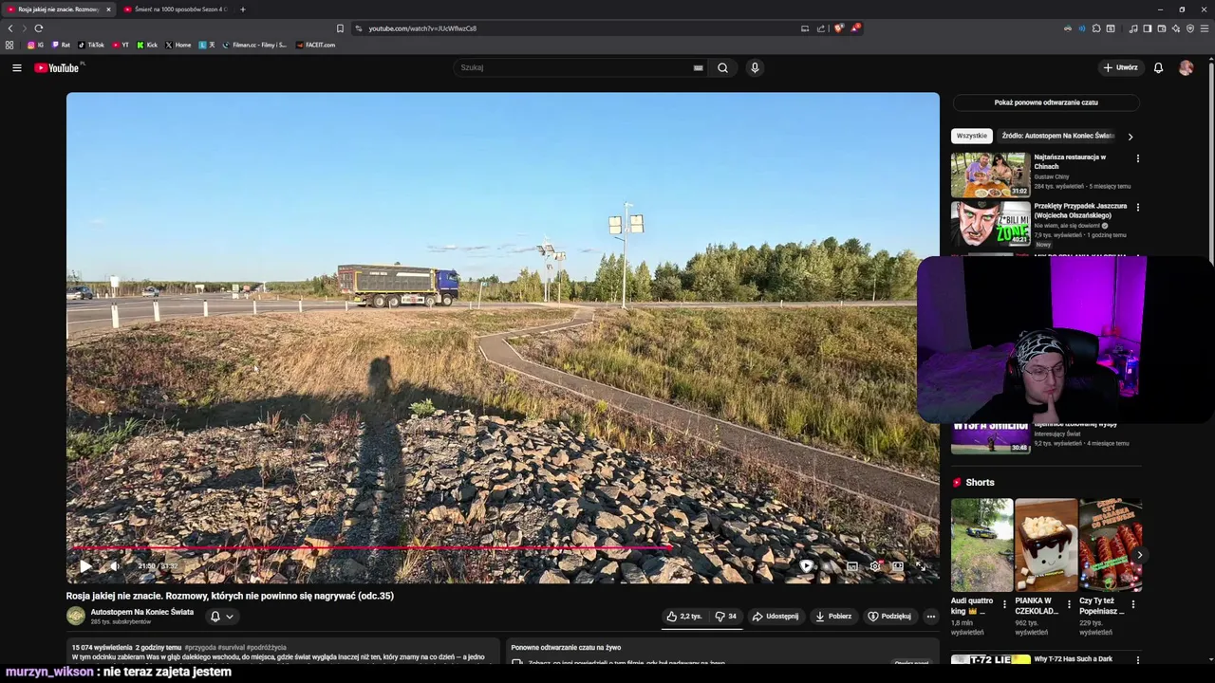Click the Utwórz create button

pos(1120,67)
